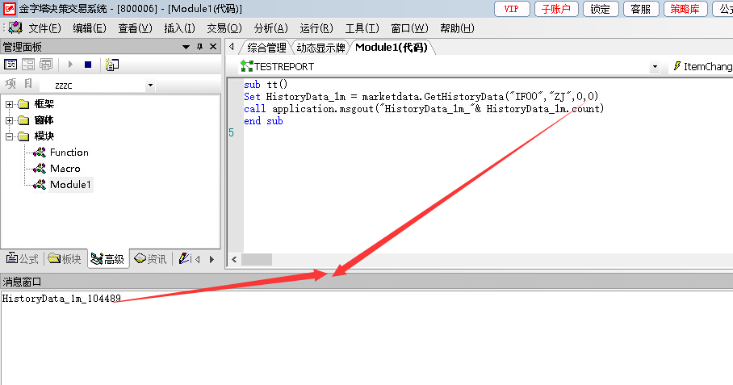
Task: Click the Stop square button in panel toolbar
Action: (88, 65)
